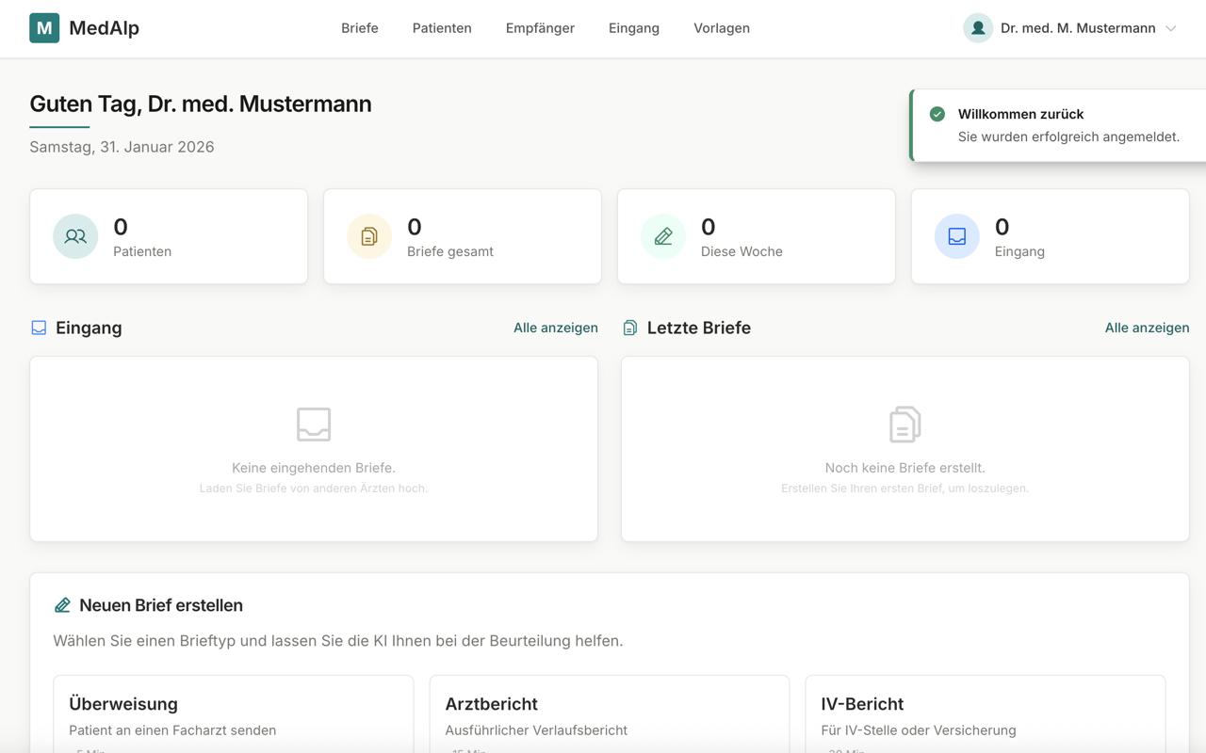1206x753 pixels.
Task: Click the inbox icon next to Eingang heading
Action: 38,327
